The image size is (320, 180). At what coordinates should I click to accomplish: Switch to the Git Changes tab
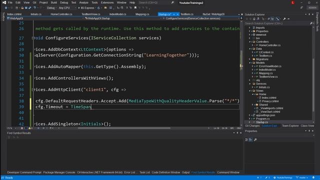tap(252, 125)
